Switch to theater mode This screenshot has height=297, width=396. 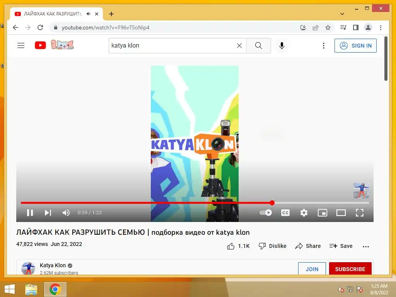pos(341,213)
